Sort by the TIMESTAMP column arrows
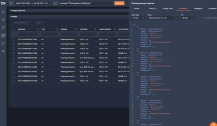217x126 pixels. (38, 29)
